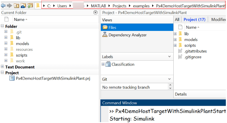This screenshot has width=227, height=123.
Task: Switch to the Project (17) tab
Action: coord(194,20)
